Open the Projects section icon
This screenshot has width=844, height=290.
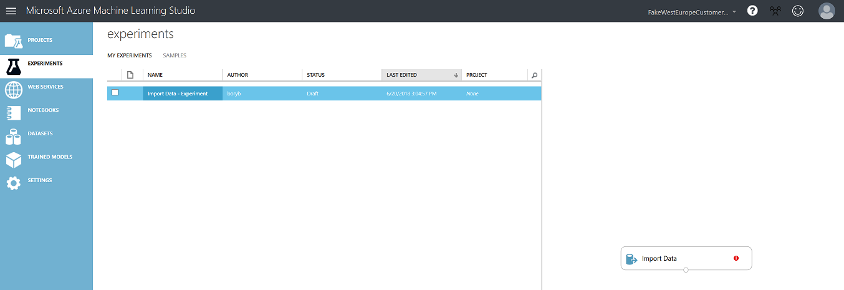pyautogui.click(x=14, y=41)
